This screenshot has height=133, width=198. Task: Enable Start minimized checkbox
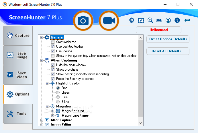(53, 42)
